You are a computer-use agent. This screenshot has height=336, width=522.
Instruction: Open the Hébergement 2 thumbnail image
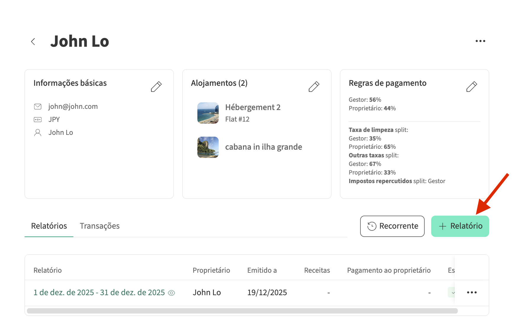[208, 113]
